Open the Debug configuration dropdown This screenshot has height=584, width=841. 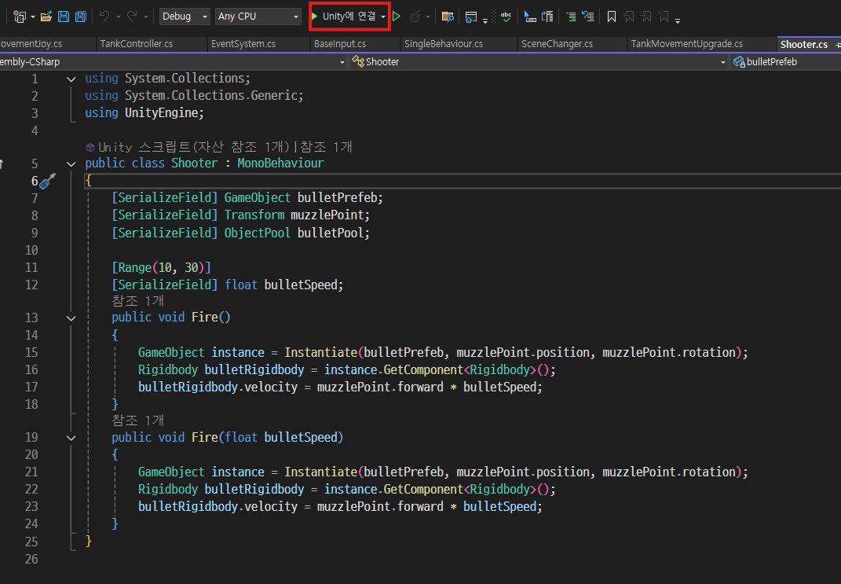[185, 17]
